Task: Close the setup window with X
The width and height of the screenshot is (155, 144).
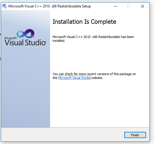Action: [x=142, y=6]
